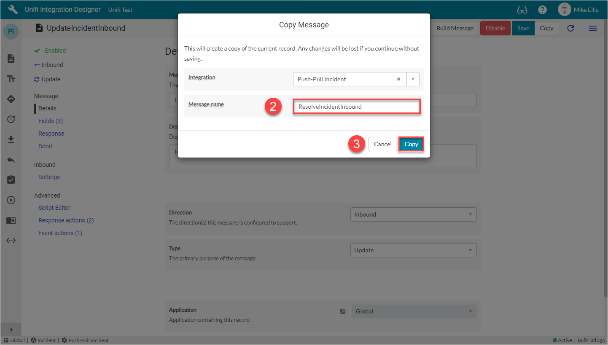Select the document icon in the left sidebar
608x345 pixels.
(x=11, y=59)
